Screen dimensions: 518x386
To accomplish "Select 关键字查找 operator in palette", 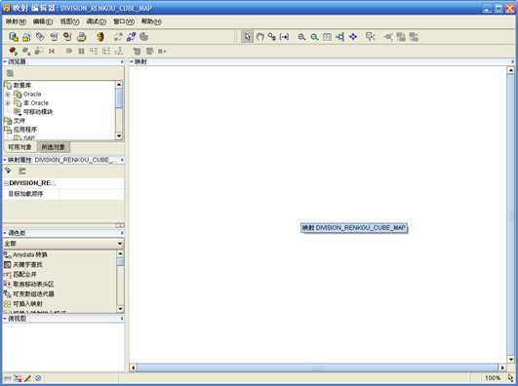I will pyautogui.click(x=27, y=264).
